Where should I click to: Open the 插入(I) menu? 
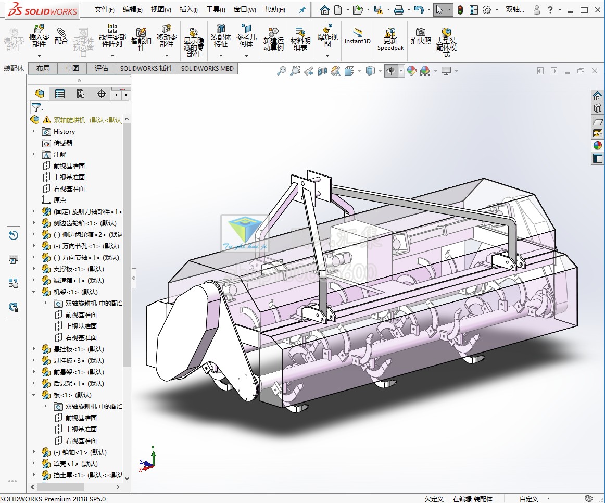pos(188,9)
